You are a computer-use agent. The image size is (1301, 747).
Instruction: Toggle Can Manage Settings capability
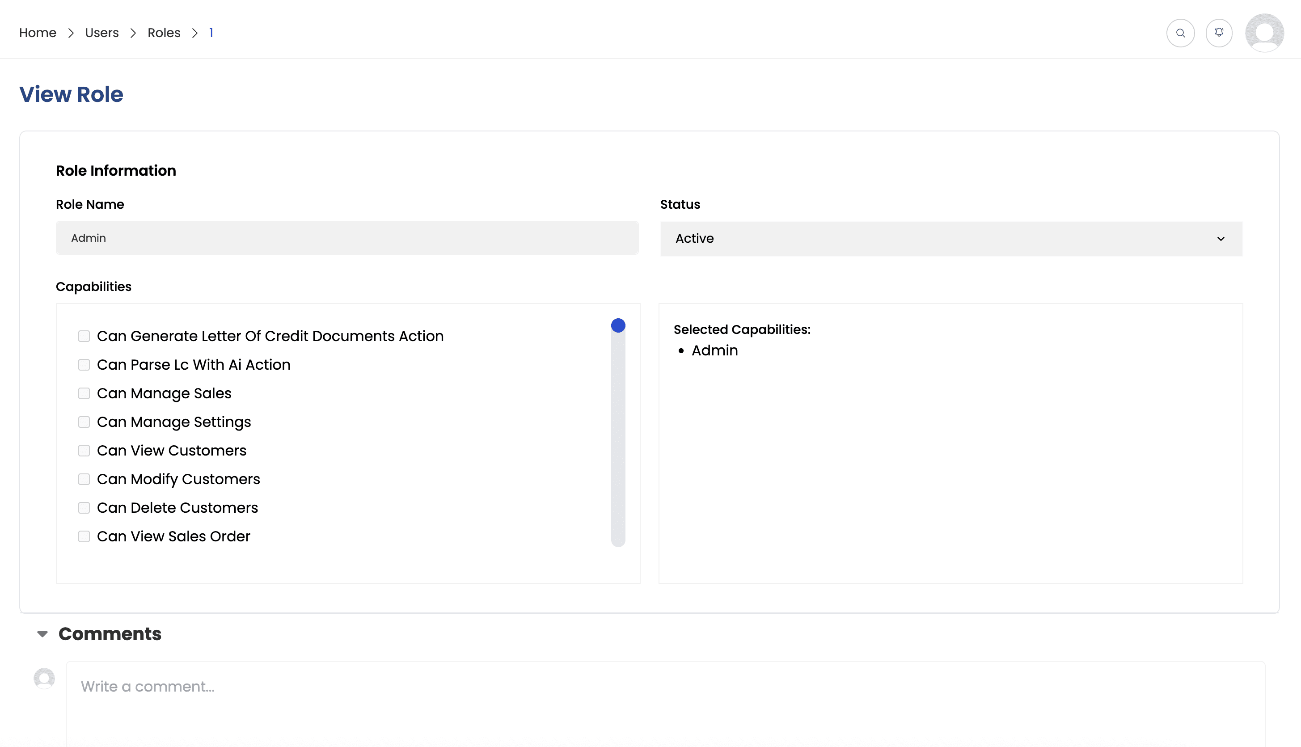[84, 422]
